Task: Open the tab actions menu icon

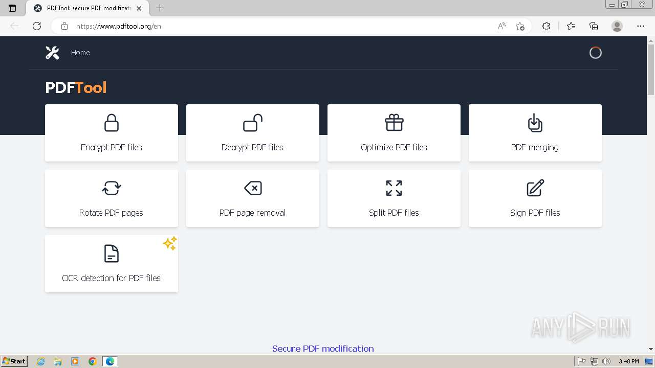Action: coord(12,8)
